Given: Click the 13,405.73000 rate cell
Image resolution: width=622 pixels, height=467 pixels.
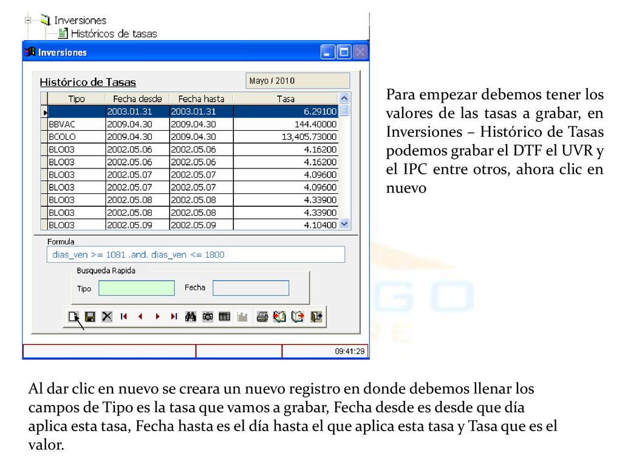Looking at the screenshot, I should tap(285, 137).
